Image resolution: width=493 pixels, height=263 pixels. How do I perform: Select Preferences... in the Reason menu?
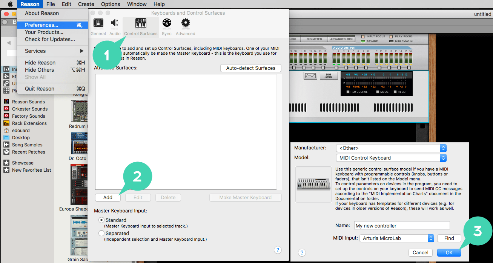click(x=53, y=25)
